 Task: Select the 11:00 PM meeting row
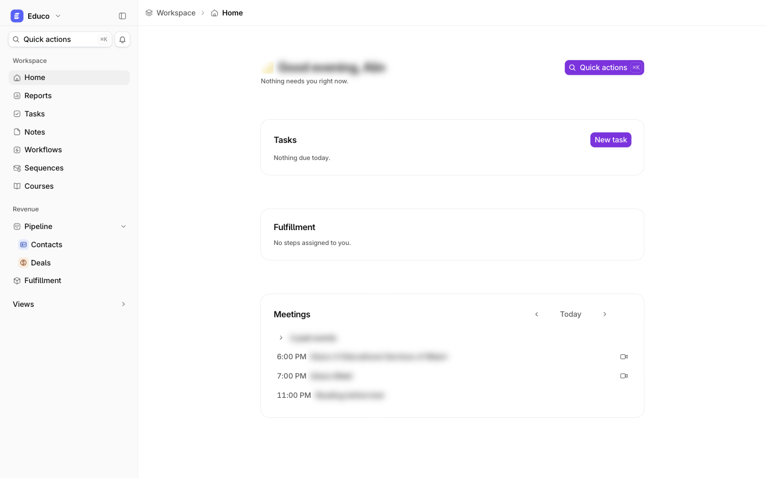pyautogui.click(x=452, y=395)
